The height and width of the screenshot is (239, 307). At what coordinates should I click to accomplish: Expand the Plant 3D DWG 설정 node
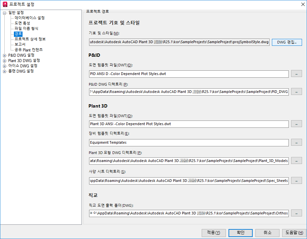coord(4,61)
